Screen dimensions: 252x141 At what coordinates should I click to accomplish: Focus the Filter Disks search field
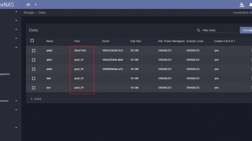219,30
